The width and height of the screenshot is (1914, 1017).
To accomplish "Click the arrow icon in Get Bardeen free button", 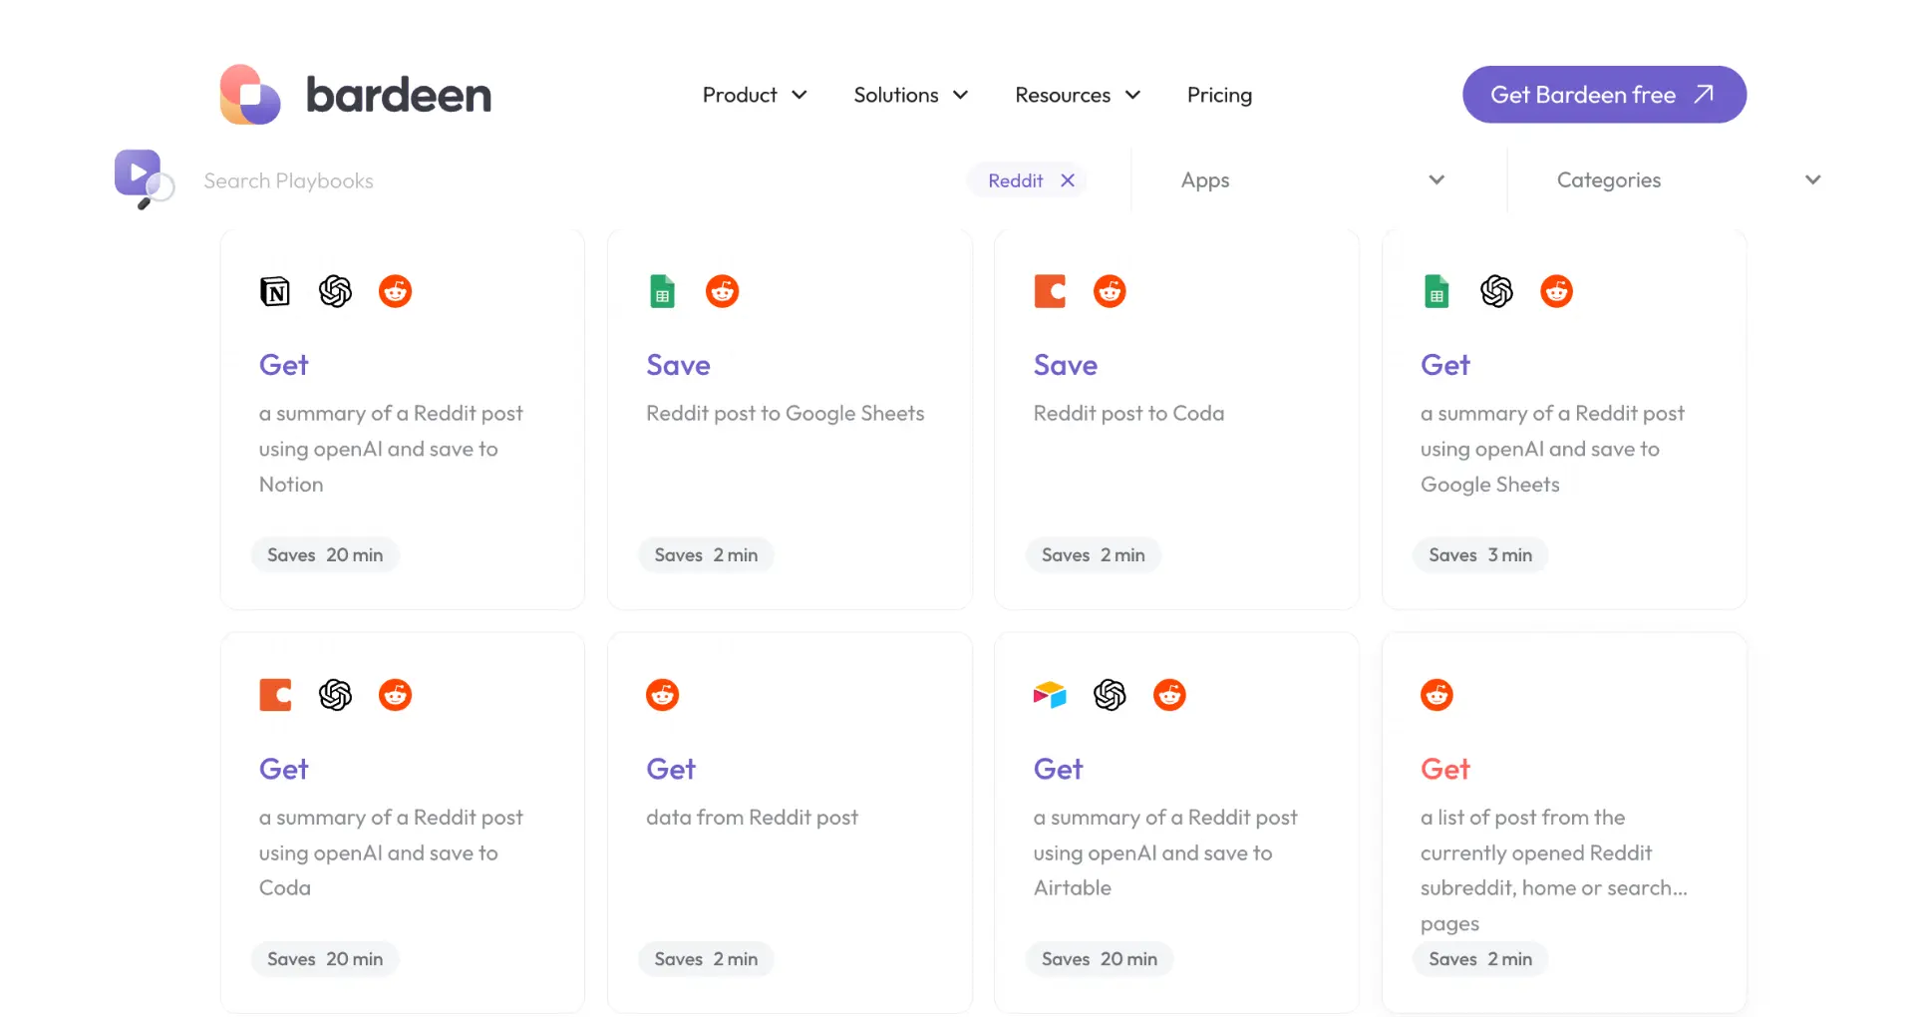I will [x=1704, y=94].
